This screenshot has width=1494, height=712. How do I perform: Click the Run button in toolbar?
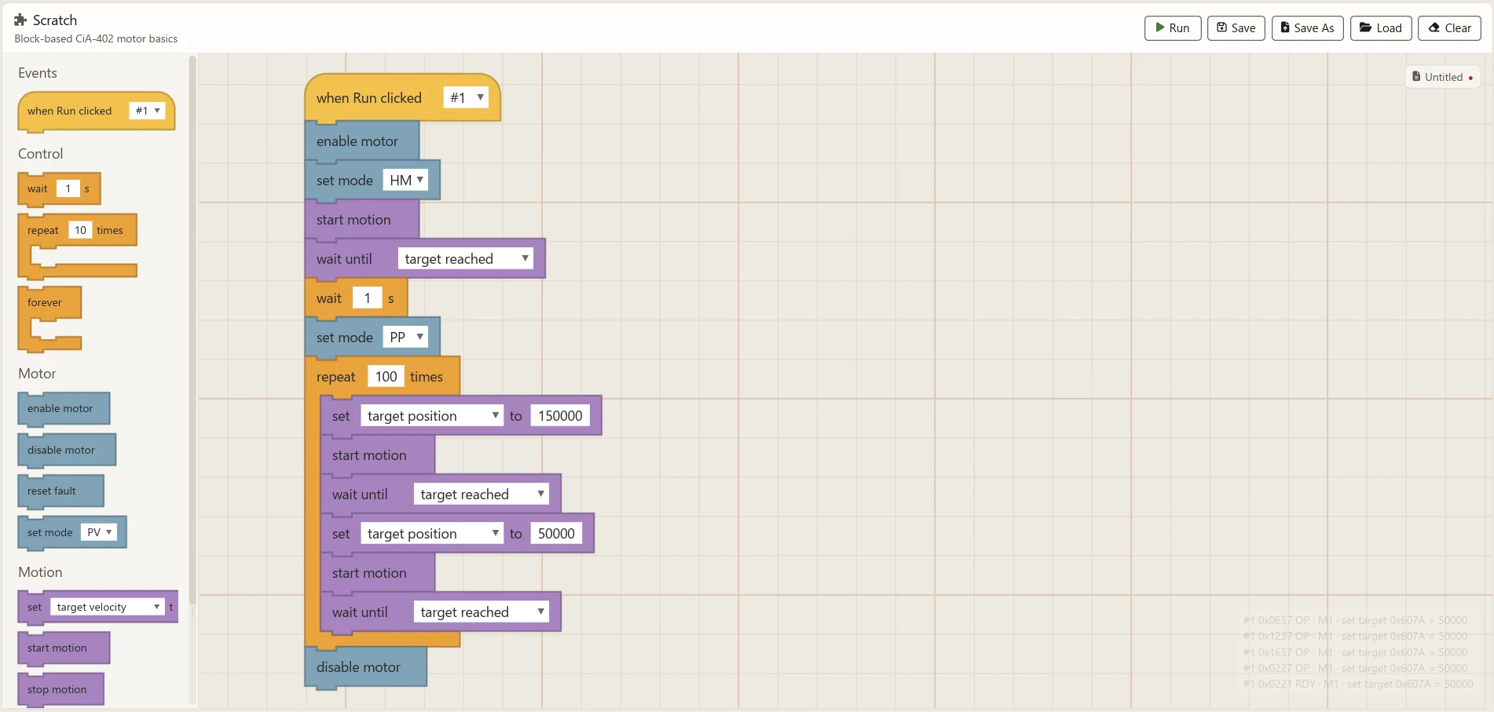pos(1172,28)
